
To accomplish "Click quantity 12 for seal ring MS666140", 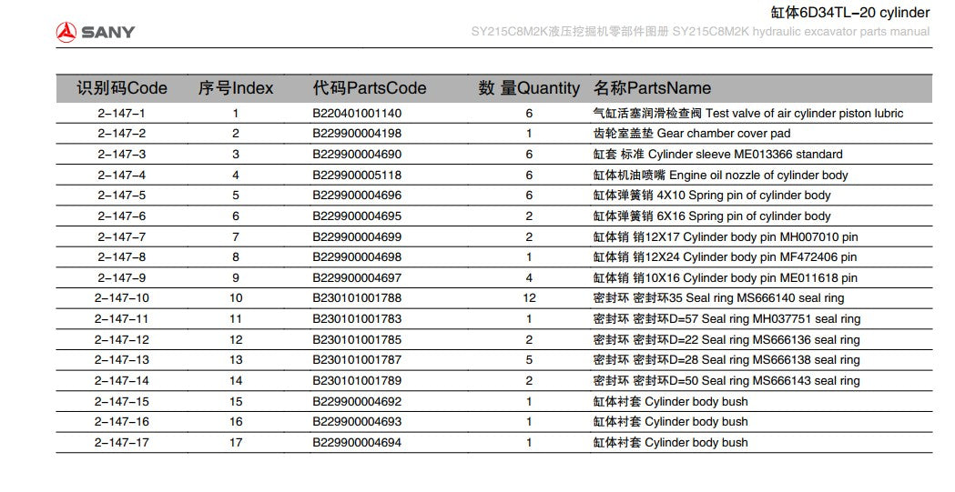I will coord(529,298).
